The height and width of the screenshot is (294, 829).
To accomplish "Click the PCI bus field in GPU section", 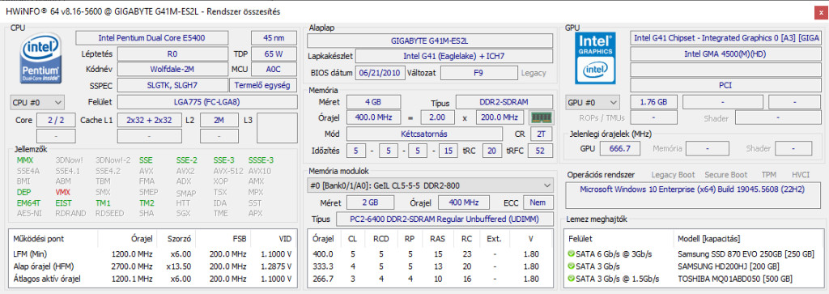I will 725,85.
